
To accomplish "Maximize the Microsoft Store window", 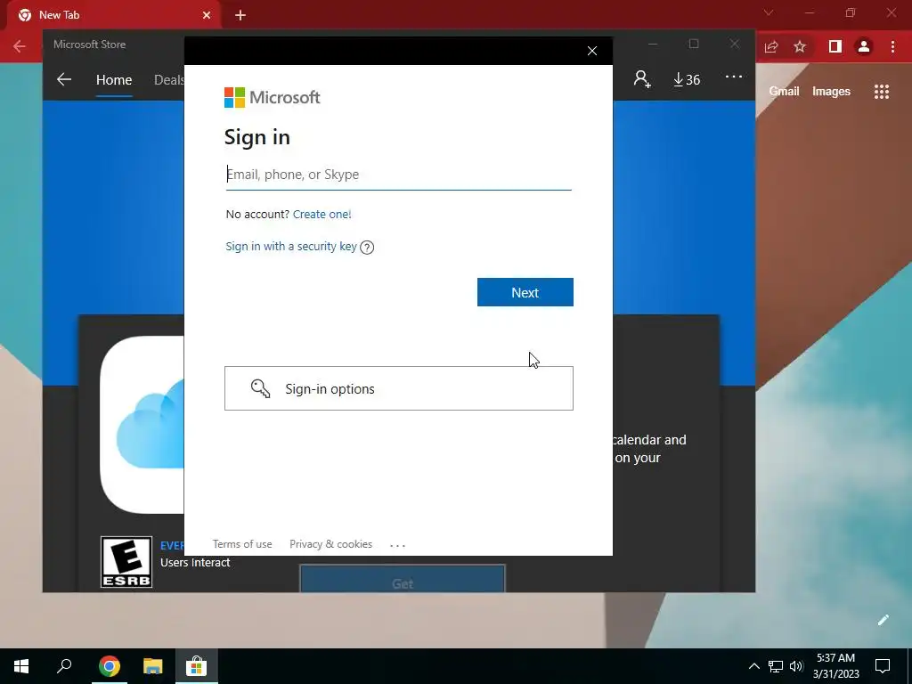I will (x=693, y=45).
